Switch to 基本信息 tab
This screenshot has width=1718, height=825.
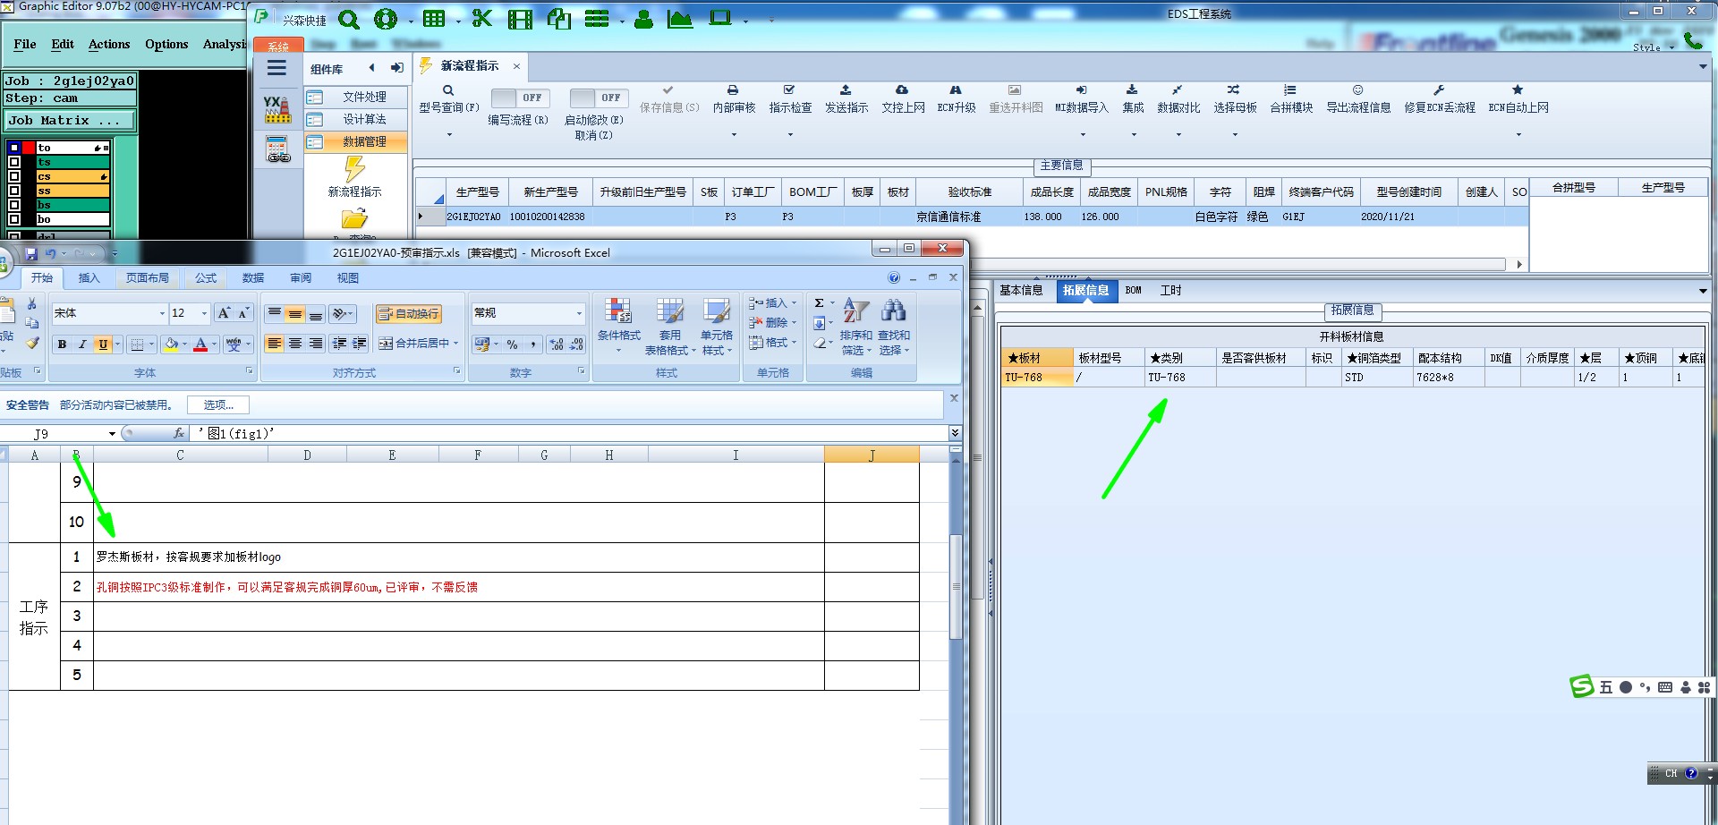click(x=1021, y=291)
